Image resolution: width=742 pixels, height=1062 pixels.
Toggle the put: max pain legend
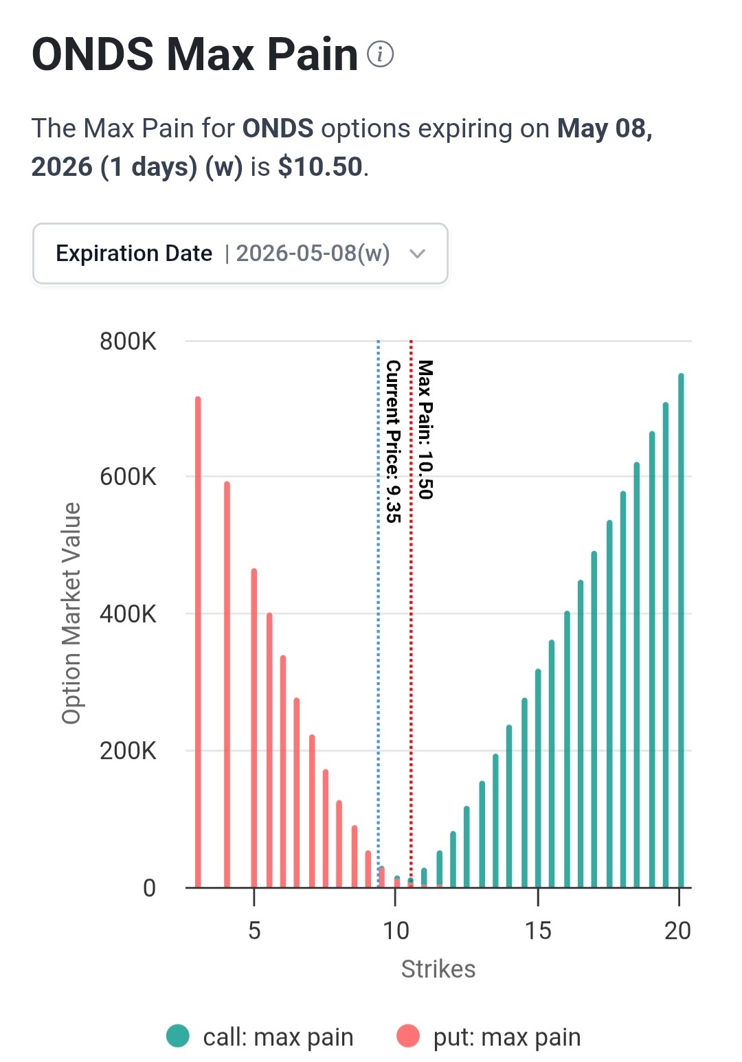(489, 1037)
